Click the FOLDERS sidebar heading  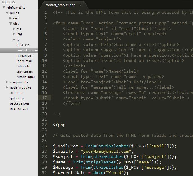click(8, 2)
